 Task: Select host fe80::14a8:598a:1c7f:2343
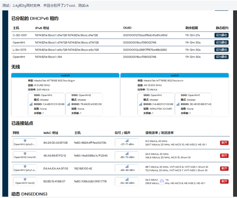[91, 156]
